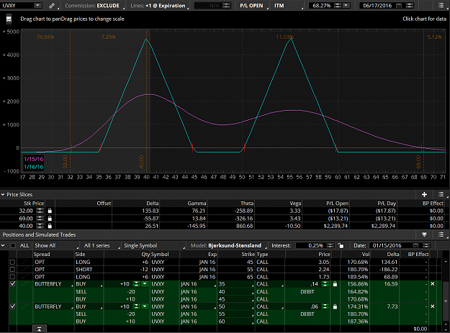Toggle price lock on .14 butterfly

[x=335, y=284]
